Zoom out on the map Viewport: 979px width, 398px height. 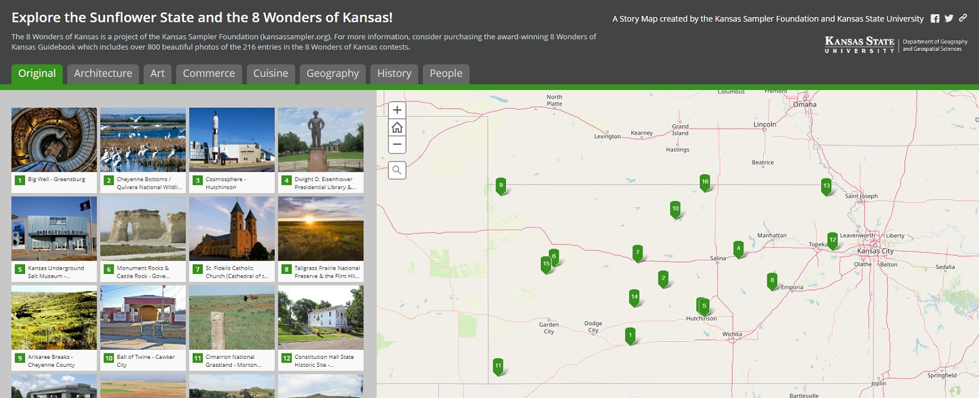point(397,144)
